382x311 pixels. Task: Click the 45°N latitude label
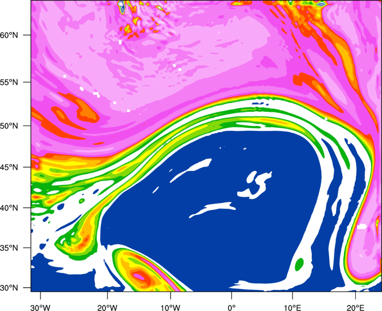pyautogui.click(x=9, y=168)
